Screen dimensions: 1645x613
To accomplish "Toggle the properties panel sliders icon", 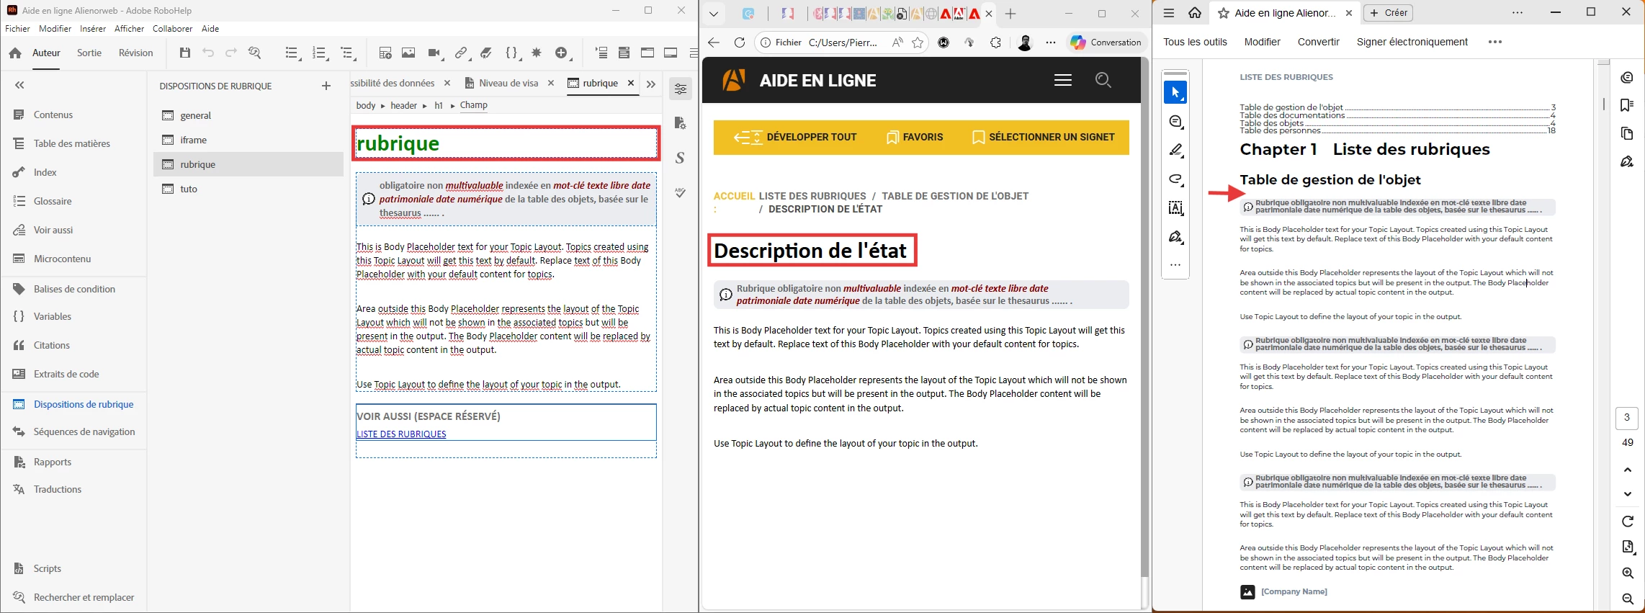I will [x=681, y=89].
